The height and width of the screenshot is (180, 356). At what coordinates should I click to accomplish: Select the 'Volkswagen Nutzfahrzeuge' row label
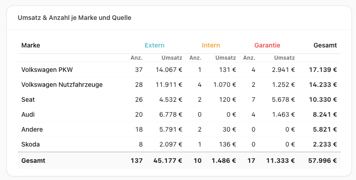(x=62, y=85)
